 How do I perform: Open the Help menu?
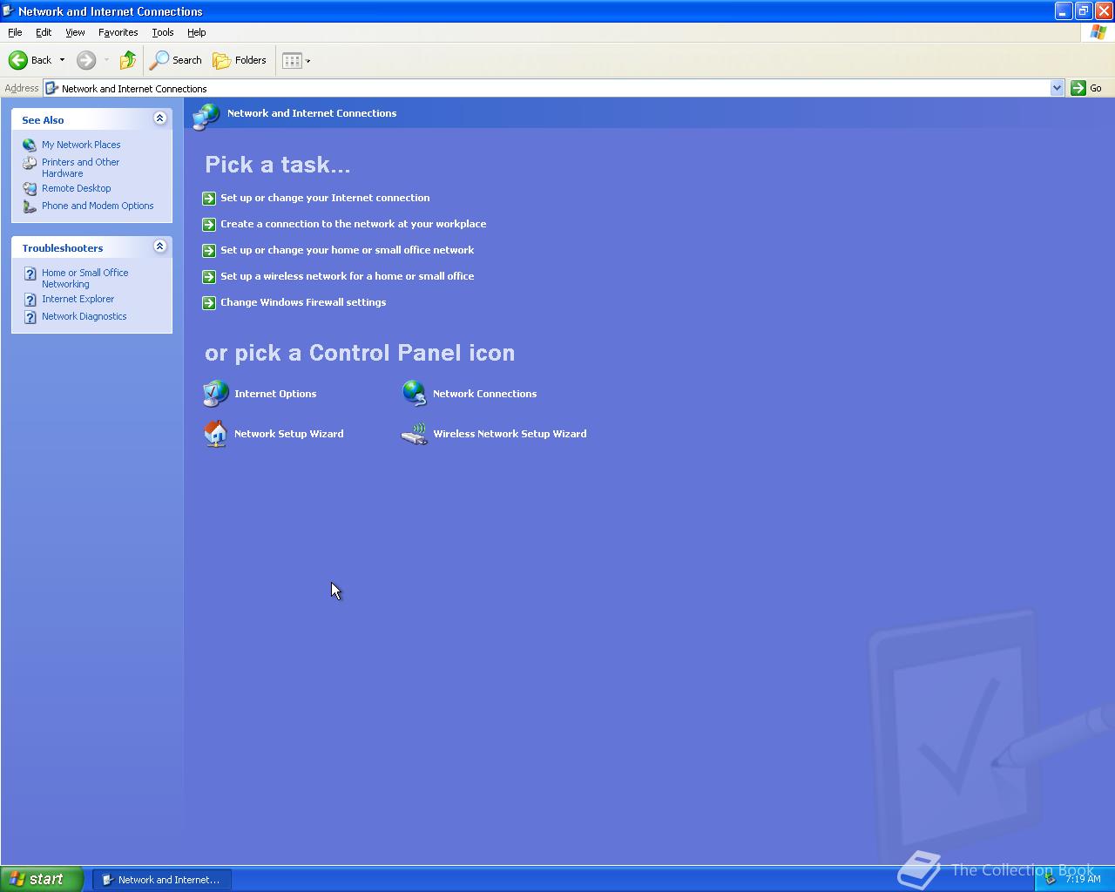[196, 32]
